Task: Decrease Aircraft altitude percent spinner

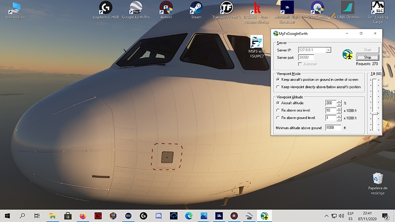Action: pos(339,105)
